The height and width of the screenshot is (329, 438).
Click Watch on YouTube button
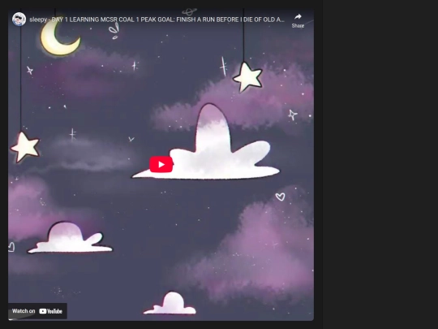[x=37, y=311]
